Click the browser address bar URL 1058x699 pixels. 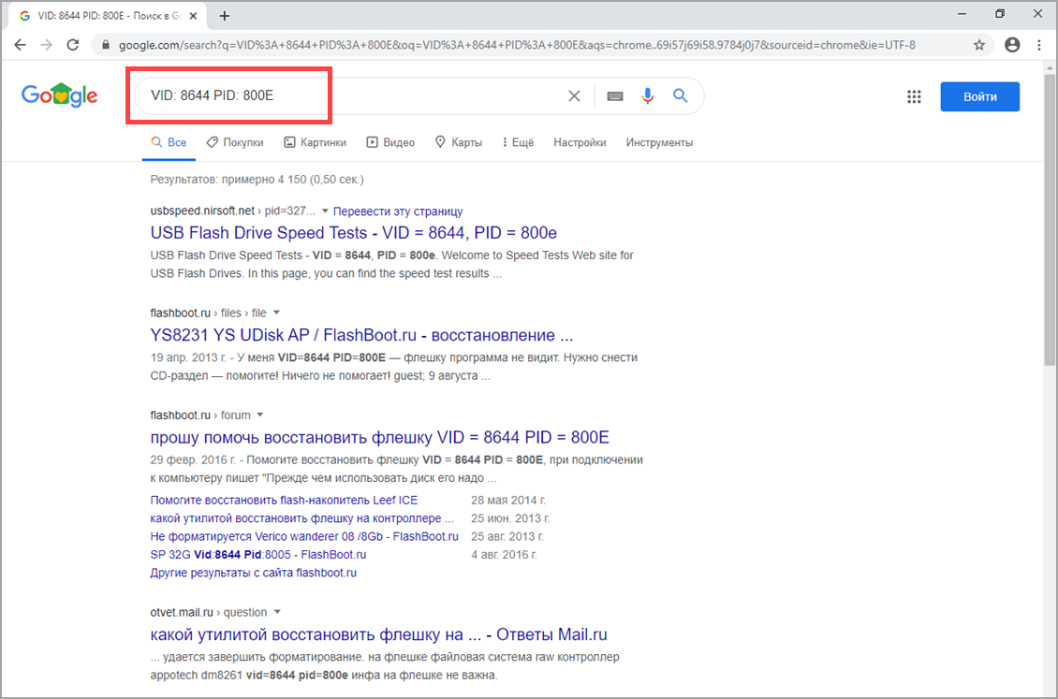point(517,45)
